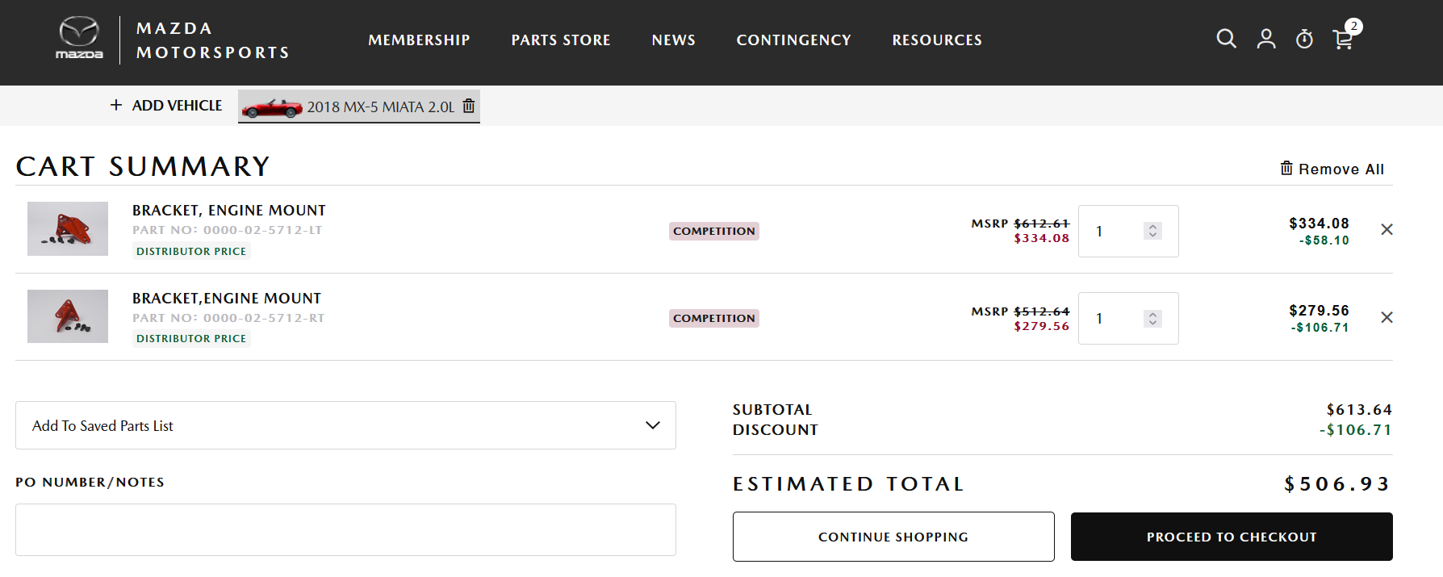
Task: Click the estimated total $506.93
Action: pyautogui.click(x=1337, y=484)
